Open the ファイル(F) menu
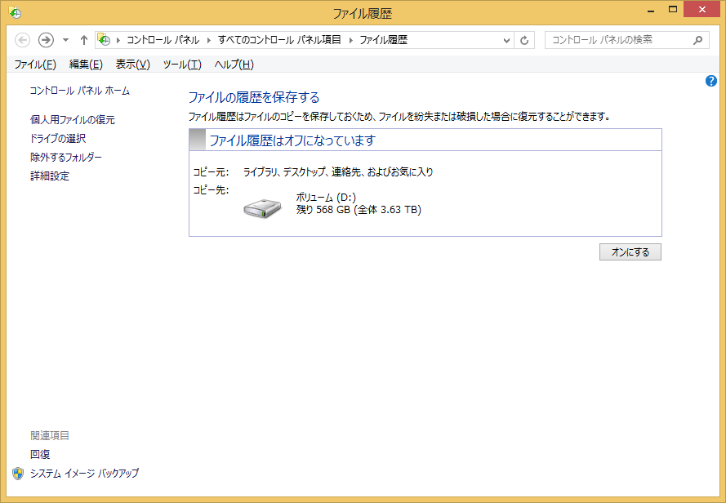726x503 pixels. pos(35,65)
